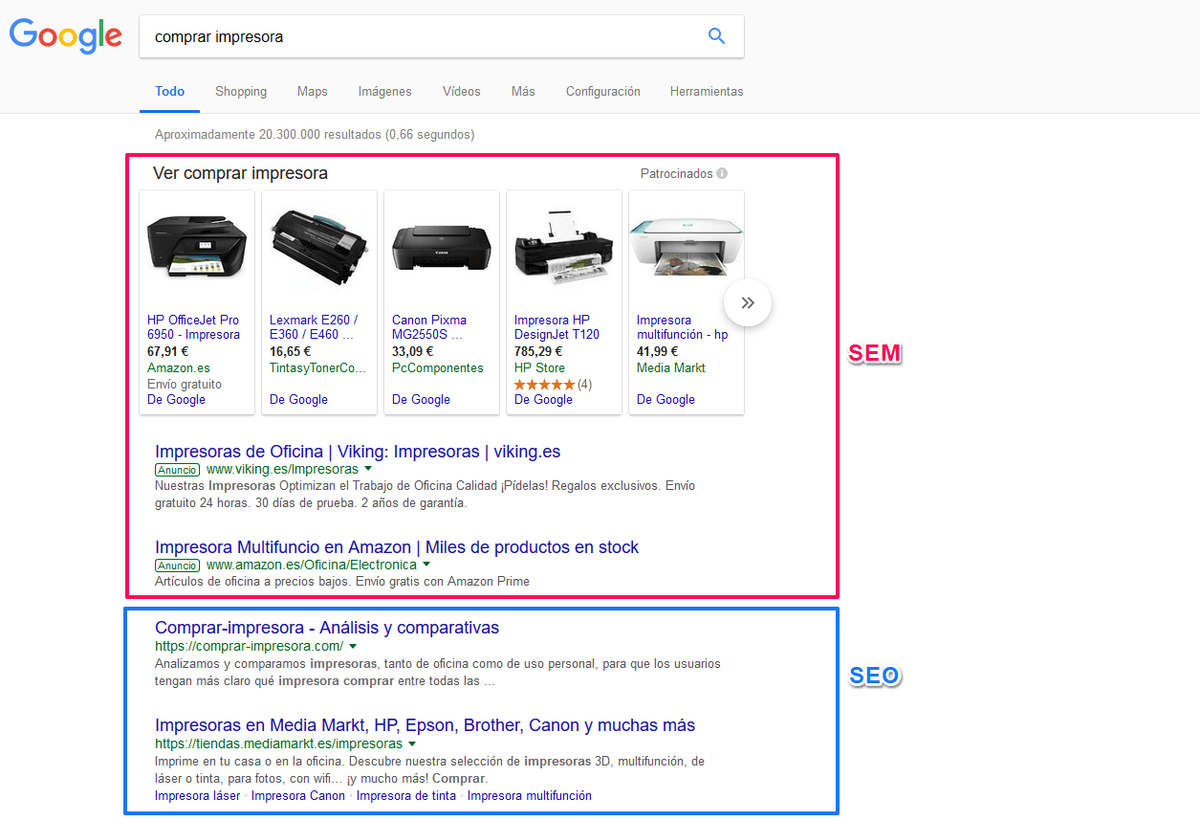The height and width of the screenshot is (821, 1200).
Task: Switch to the Shopping tab
Action: pos(241,92)
